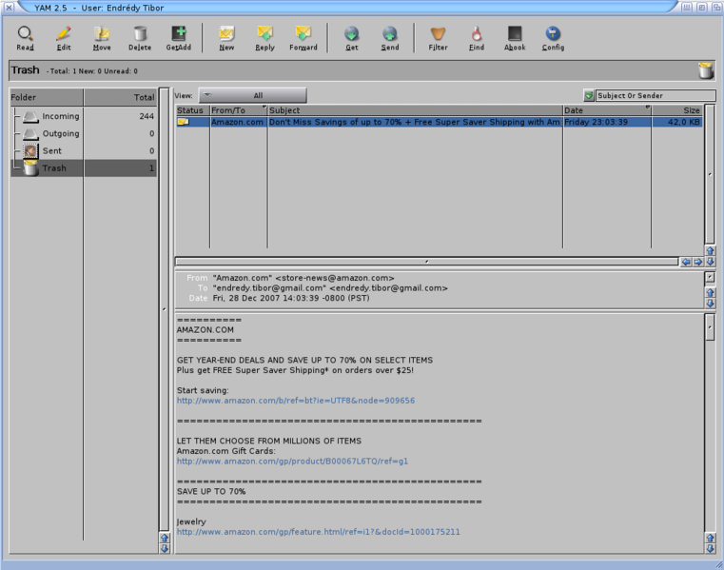This screenshot has width=724, height=570.
Task: Open the View filter dropdown showing All
Action: coord(252,95)
